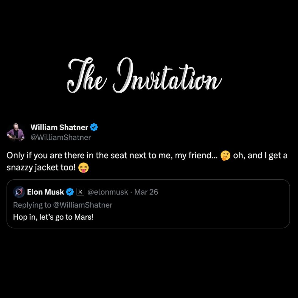The image size is (298, 298).
Task: Click Elon Musk's blue verified checkmark
Action: click(70, 192)
